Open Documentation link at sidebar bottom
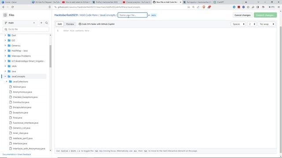The width and height of the screenshot is (282, 158). point(9,154)
